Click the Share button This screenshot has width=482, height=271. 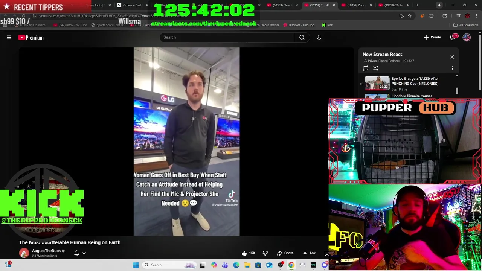pyautogui.click(x=285, y=253)
